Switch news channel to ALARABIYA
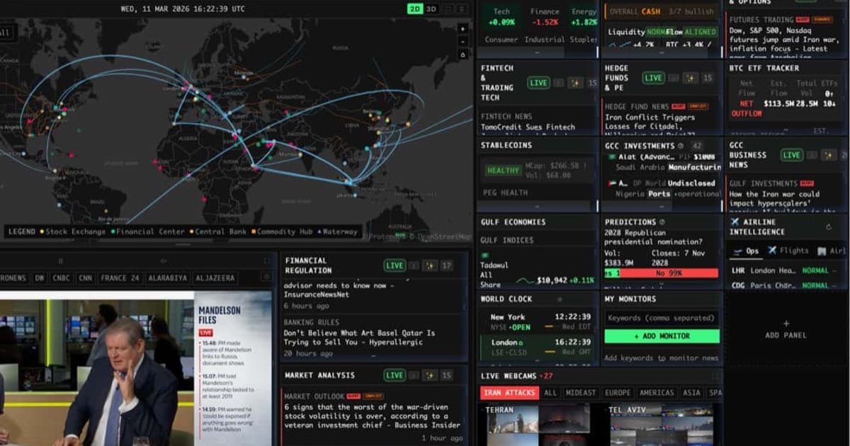850x446 pixels. [167, 278]
